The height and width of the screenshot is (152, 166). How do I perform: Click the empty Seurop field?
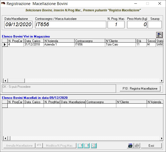click(155, 25)
